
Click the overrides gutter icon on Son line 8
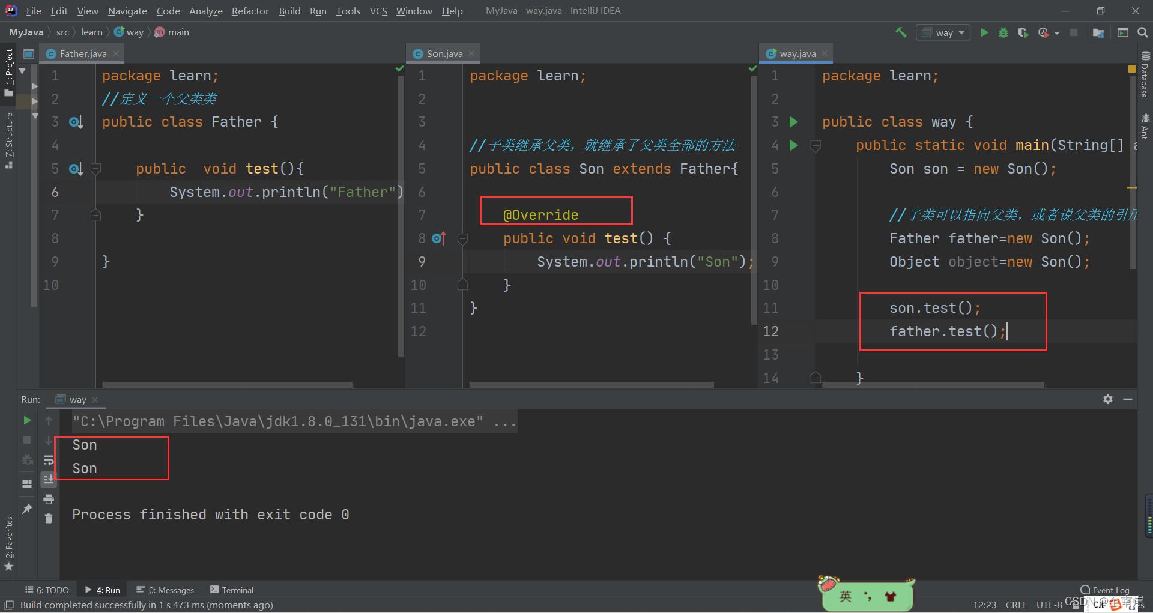tap(439, 238)
